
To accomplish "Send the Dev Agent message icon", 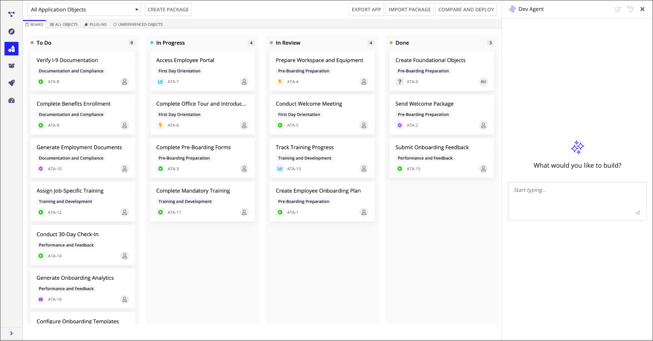I will tap(637, 212).
